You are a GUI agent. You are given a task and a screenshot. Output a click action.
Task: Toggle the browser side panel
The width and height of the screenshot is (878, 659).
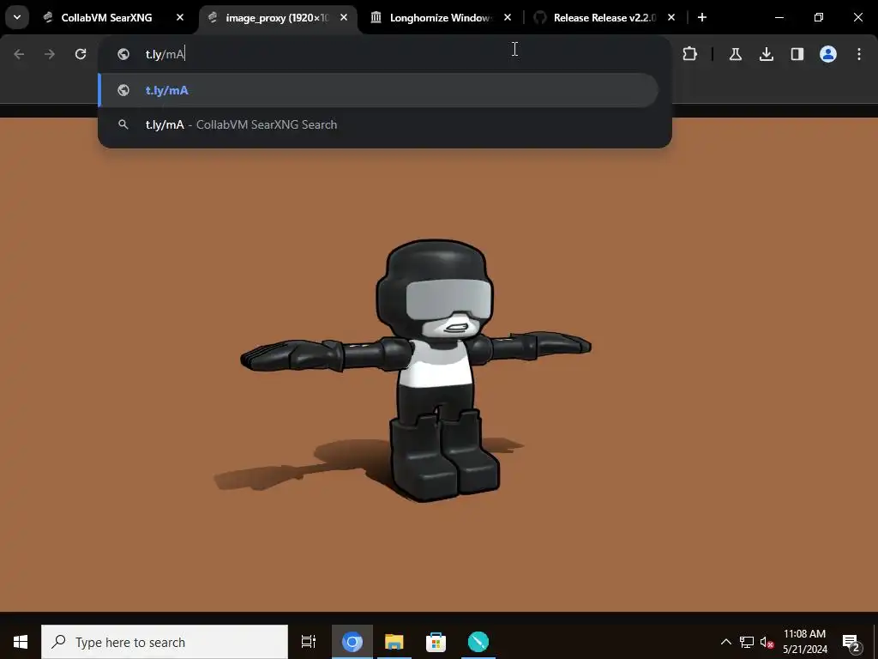pyautogui.click(x=797, y=54)
